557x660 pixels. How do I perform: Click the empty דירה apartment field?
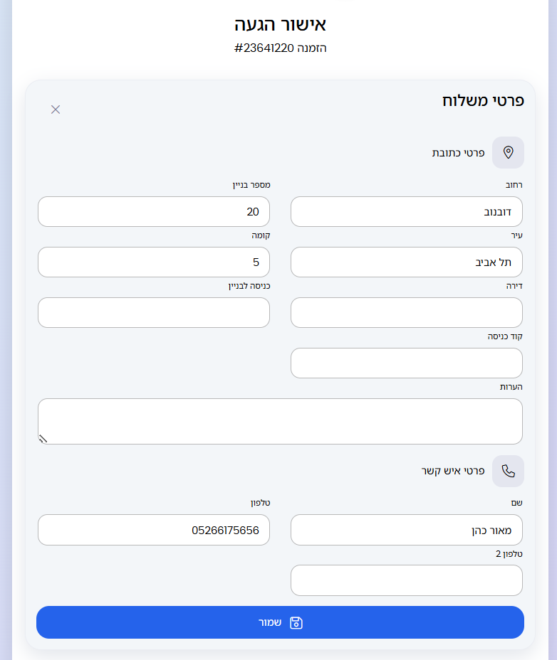[406, 313]
